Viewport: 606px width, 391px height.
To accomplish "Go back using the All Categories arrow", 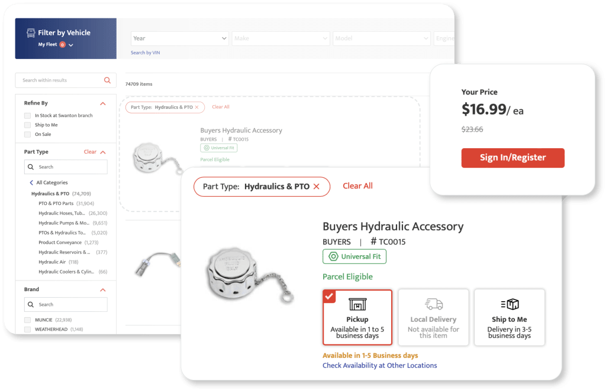I will point(31,183).
